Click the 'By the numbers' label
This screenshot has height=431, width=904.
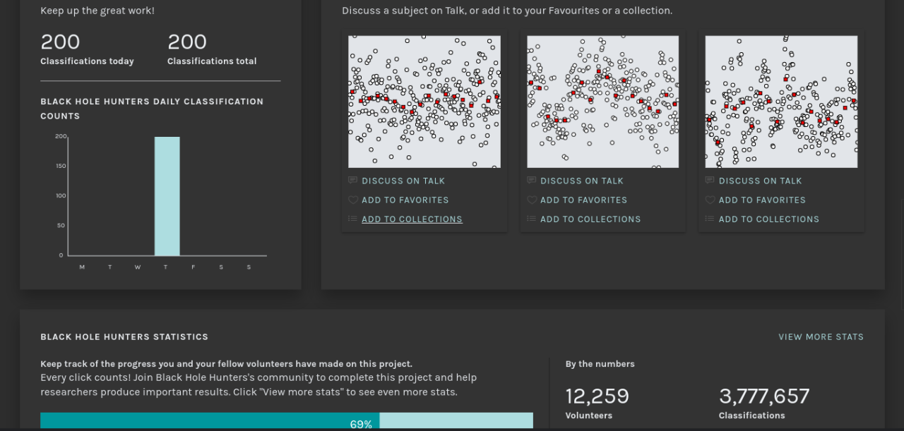tap(600, 364)
